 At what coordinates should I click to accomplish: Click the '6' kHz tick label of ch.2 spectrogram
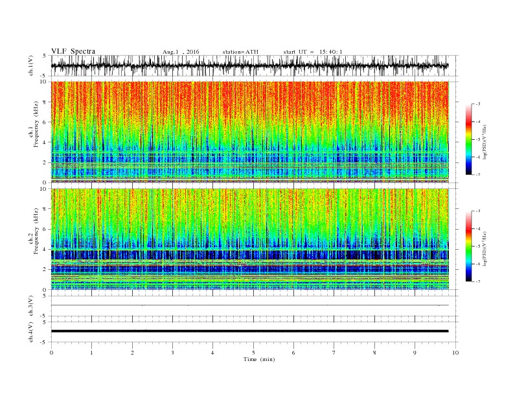click(x=45, y=229)
